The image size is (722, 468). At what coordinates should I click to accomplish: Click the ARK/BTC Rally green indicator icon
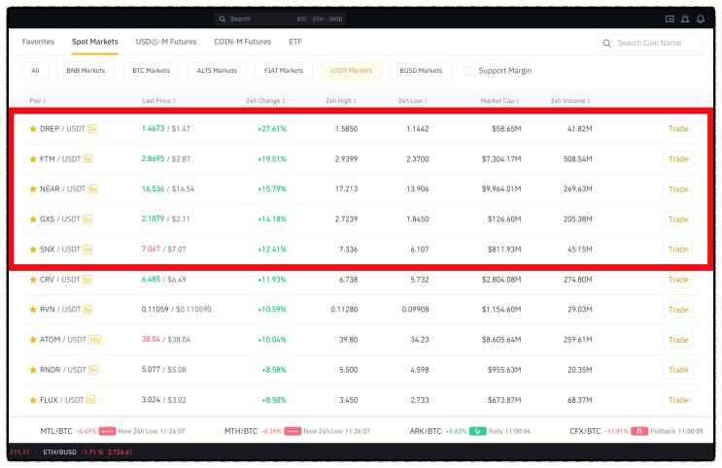pyautogui.click(x=477, y=431)
